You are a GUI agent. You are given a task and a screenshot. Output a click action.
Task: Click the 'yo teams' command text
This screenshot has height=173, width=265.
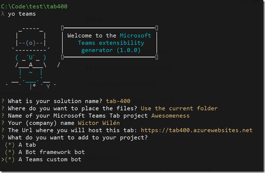click(22, 14)
